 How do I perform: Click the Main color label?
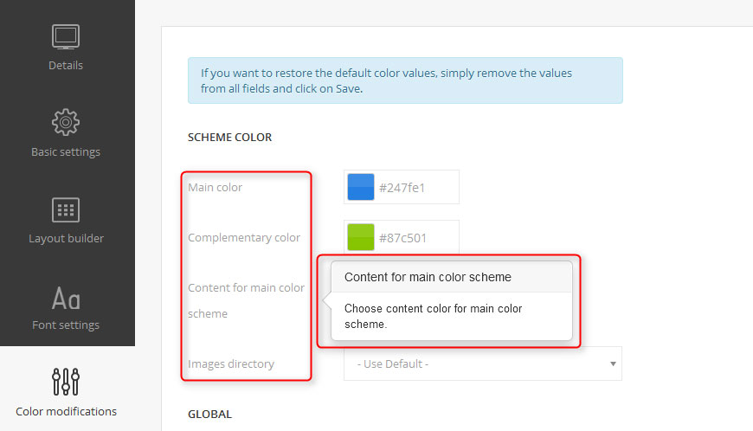(x=216, y=187)
